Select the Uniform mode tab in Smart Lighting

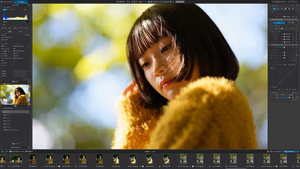[279, 23]
